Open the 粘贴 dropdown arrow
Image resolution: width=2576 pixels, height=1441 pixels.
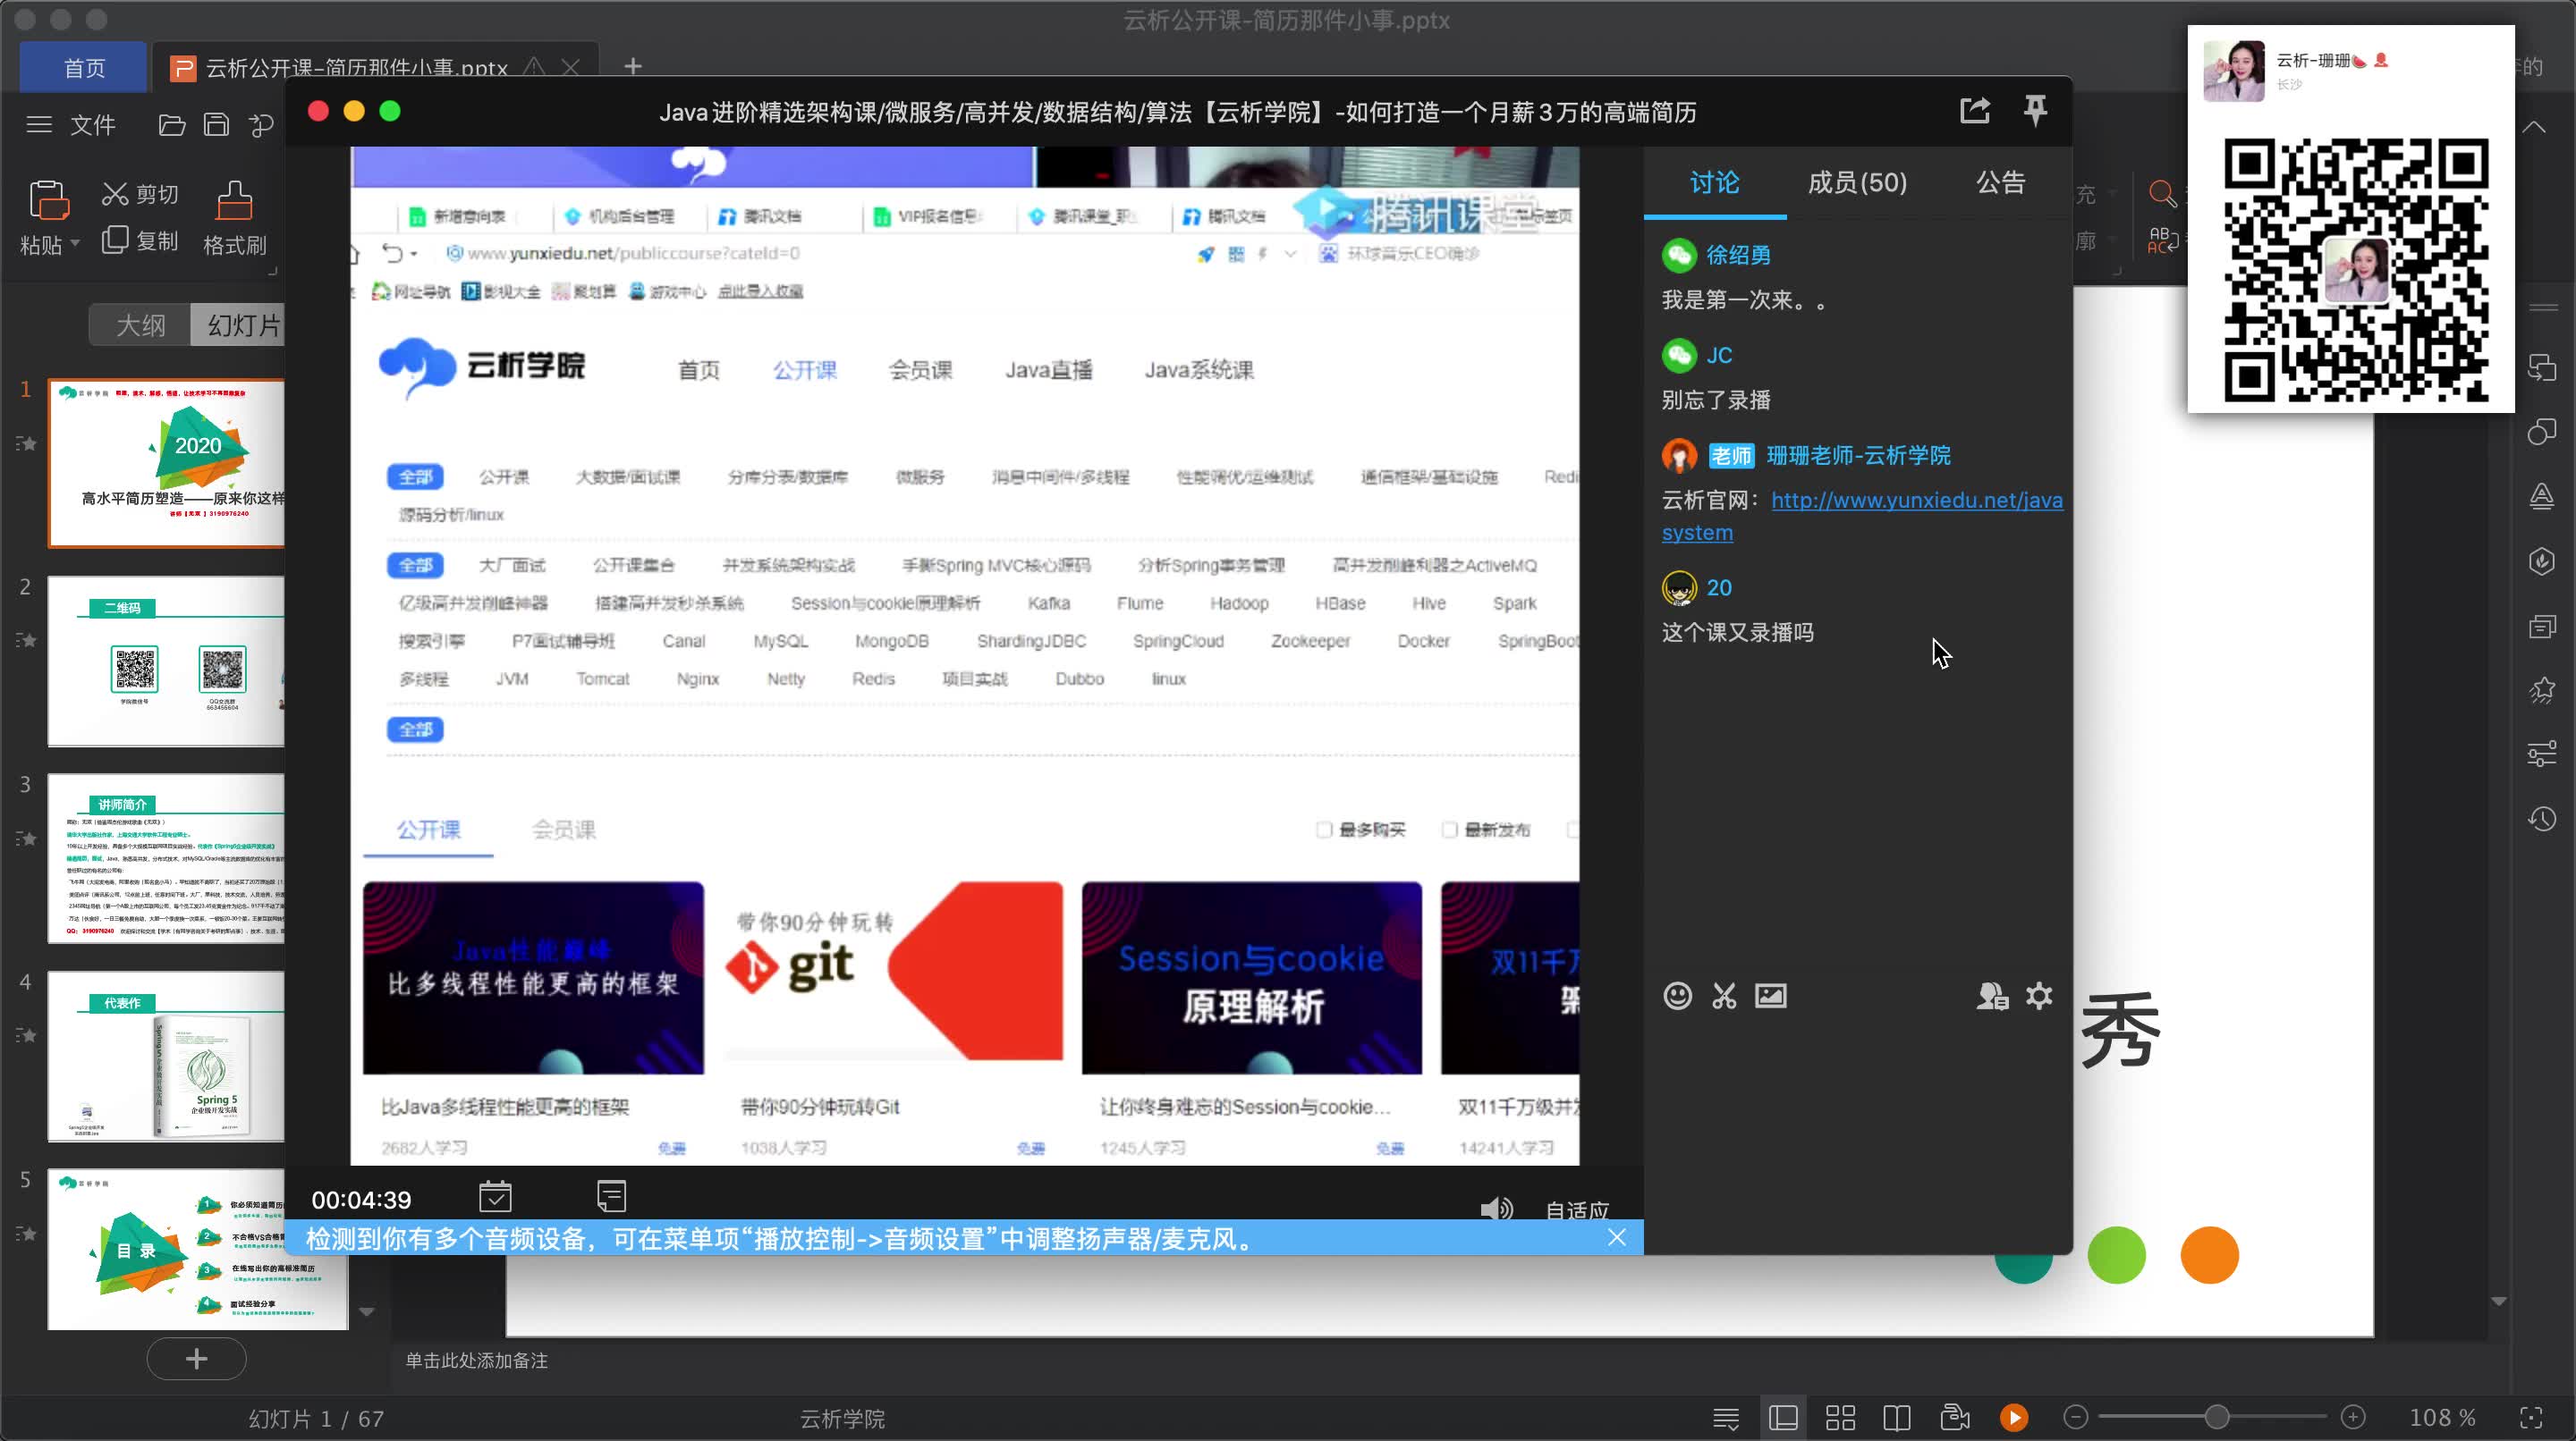click(x=75, y=245)
